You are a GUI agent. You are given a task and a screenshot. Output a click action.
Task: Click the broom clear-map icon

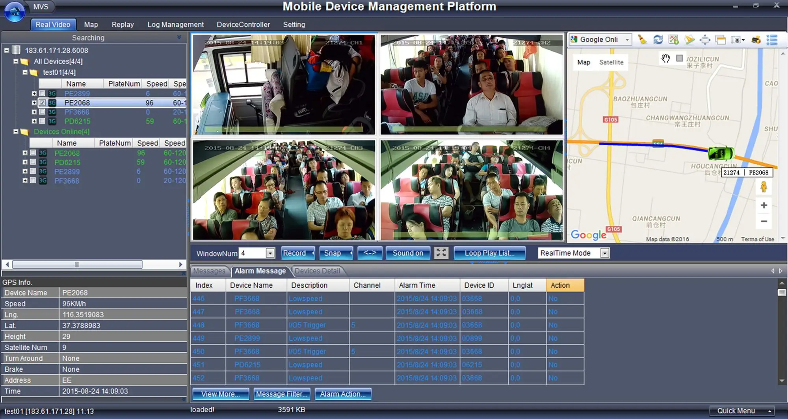642,39
